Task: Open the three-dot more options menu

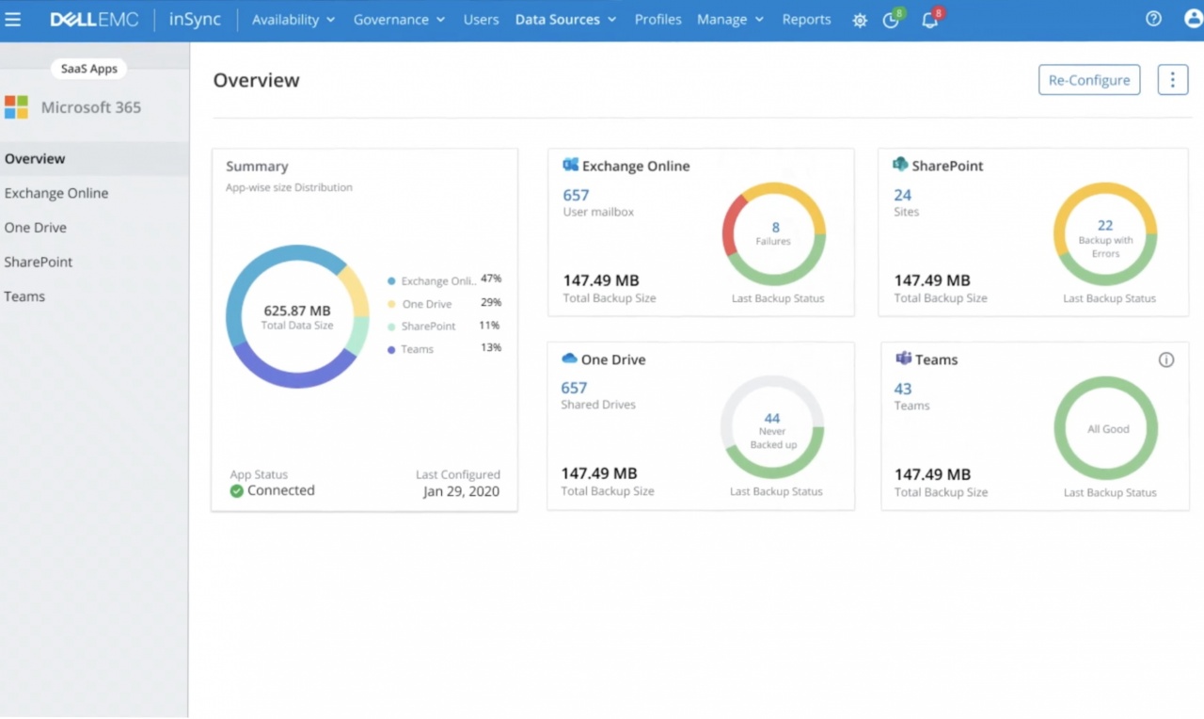Action: pyautogui.click(x=1172, y=80)
